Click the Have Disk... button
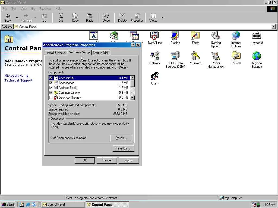This screenshot has width=278, height=208. click(124, 148)
